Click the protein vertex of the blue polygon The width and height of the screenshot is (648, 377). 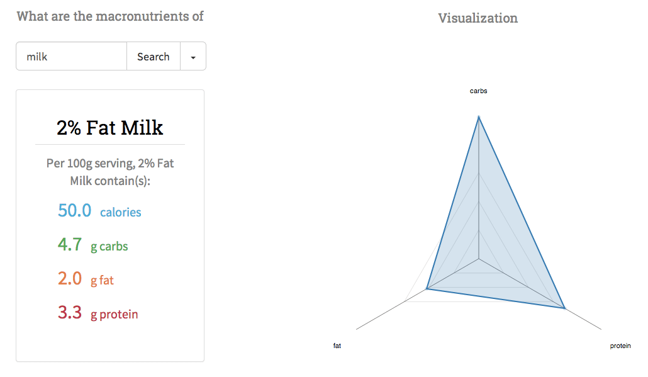click(x=564, y=308)
